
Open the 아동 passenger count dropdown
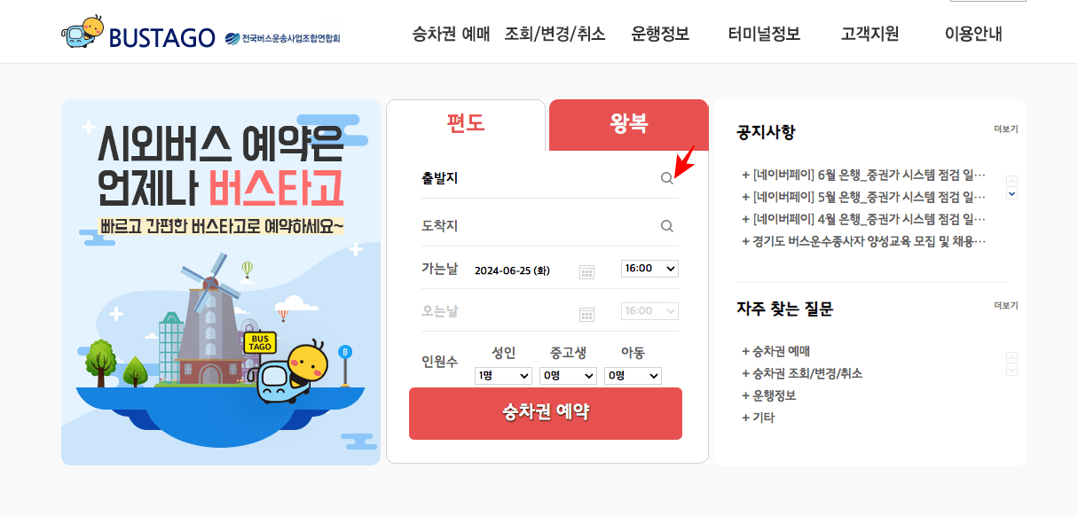pos(633,376)
